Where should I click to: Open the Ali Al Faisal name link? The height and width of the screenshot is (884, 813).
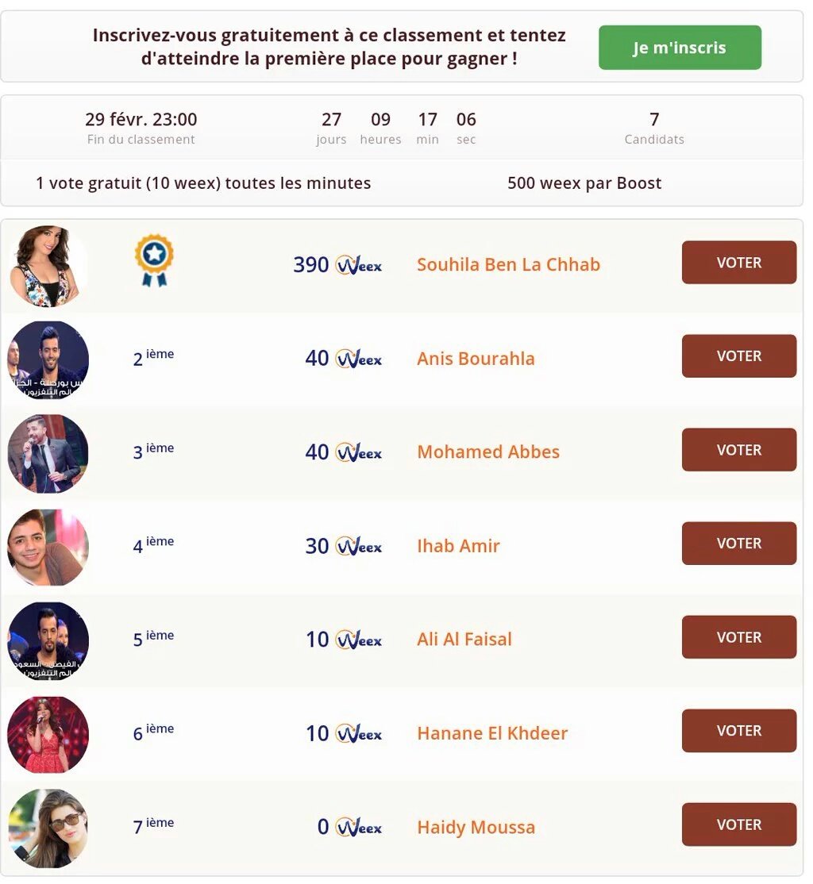coord(464,640)
